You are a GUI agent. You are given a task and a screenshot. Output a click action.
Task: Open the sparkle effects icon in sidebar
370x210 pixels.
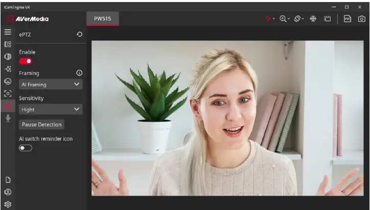click(8, 69)
